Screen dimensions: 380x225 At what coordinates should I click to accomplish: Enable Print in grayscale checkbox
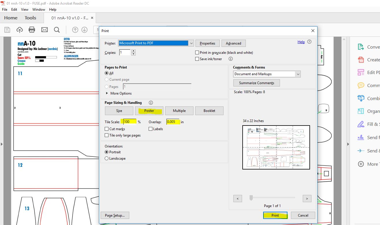pyautogui.click(x=197, y=53)
